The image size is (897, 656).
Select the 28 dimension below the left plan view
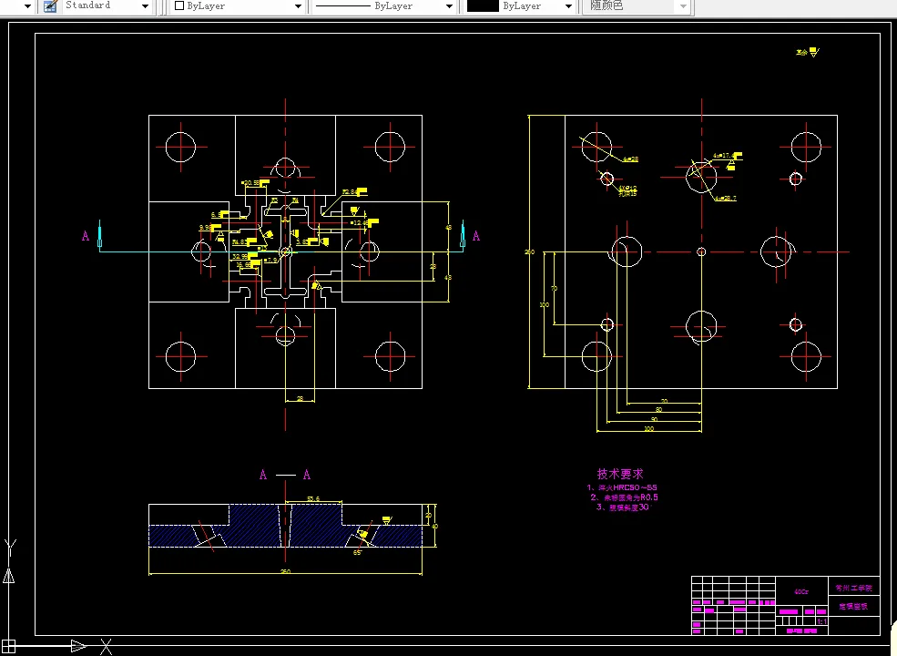pyautogui.click(x=301, y=399)
